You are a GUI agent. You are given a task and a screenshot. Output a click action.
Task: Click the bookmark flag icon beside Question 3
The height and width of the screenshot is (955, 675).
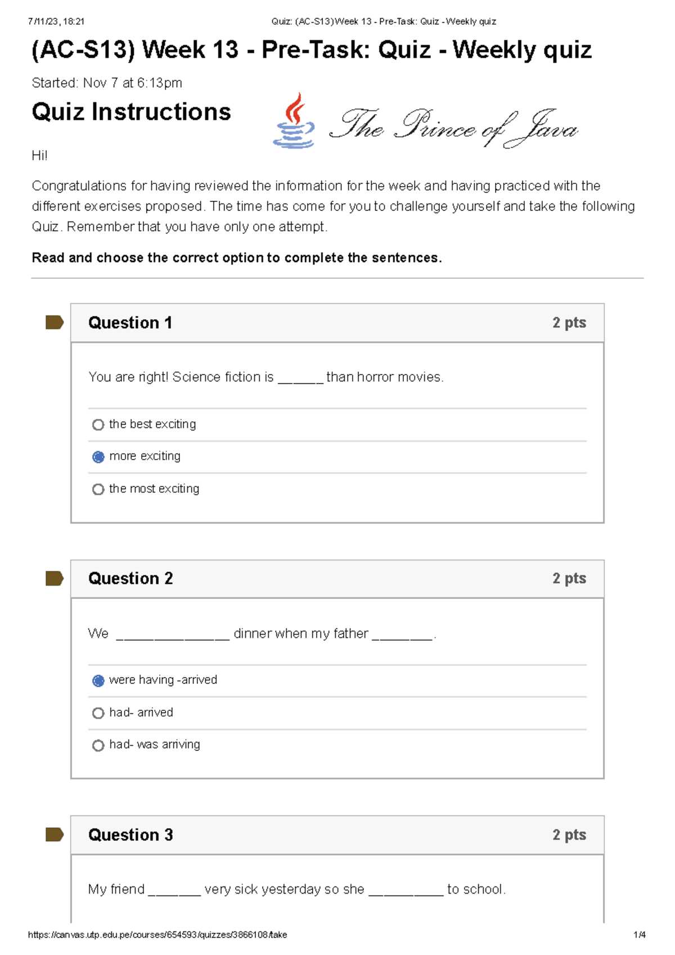pyautogui.click(x=53, y=835)
